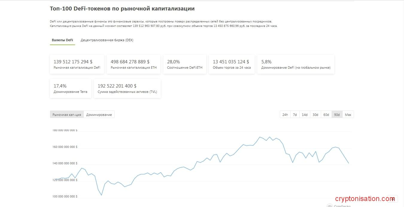
Task: Choose the 14d time range
Action: point(305,115)
